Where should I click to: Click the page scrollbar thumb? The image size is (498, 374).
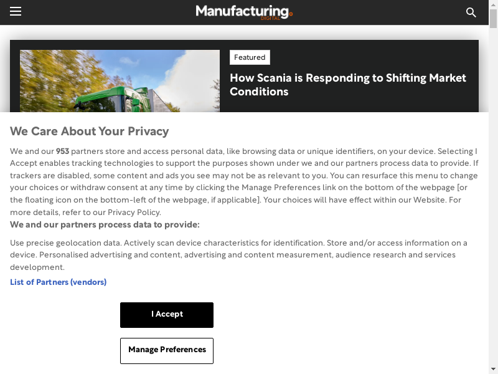coord(493,19)
